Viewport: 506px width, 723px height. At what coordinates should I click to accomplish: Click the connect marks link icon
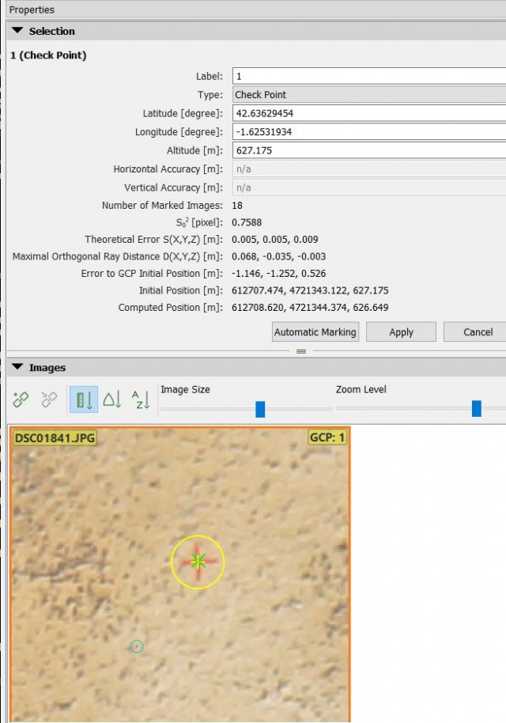tap(21, 399)
